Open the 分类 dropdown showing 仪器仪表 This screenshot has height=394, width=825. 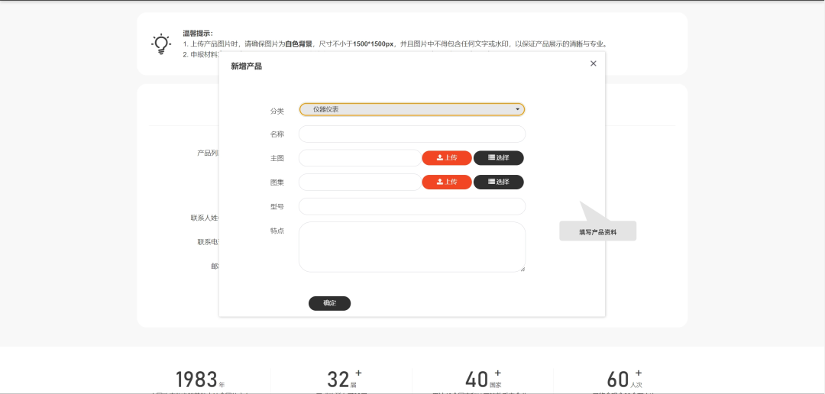(412, 109)
